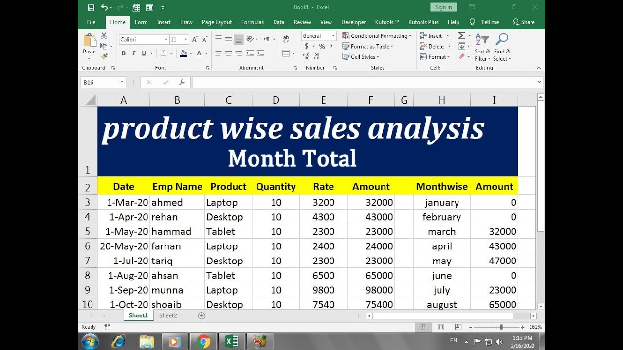Apply fill color paint bucket
This screenshot has height=350, width=623.
coord(183,53)
